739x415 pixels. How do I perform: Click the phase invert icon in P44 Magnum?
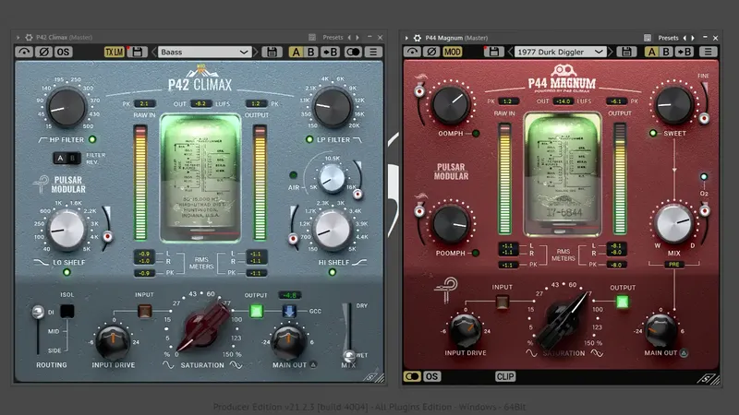(x=431, y=52)
